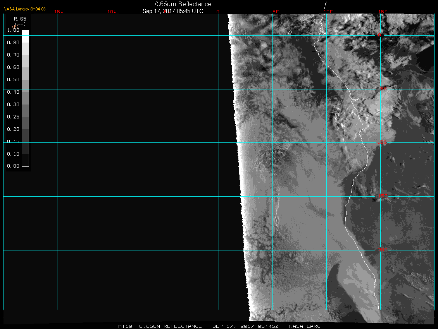Click the "0.65UM REFLECTANCE" footer text
The height and width of the screenshot is (329, 438).
pyautogui.click(x=171, y=326)
